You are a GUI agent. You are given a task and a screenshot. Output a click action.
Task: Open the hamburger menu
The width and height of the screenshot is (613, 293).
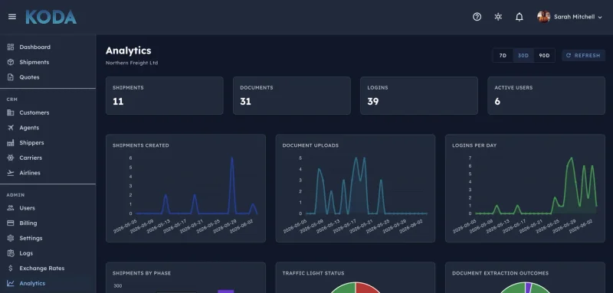click(12, 17)
